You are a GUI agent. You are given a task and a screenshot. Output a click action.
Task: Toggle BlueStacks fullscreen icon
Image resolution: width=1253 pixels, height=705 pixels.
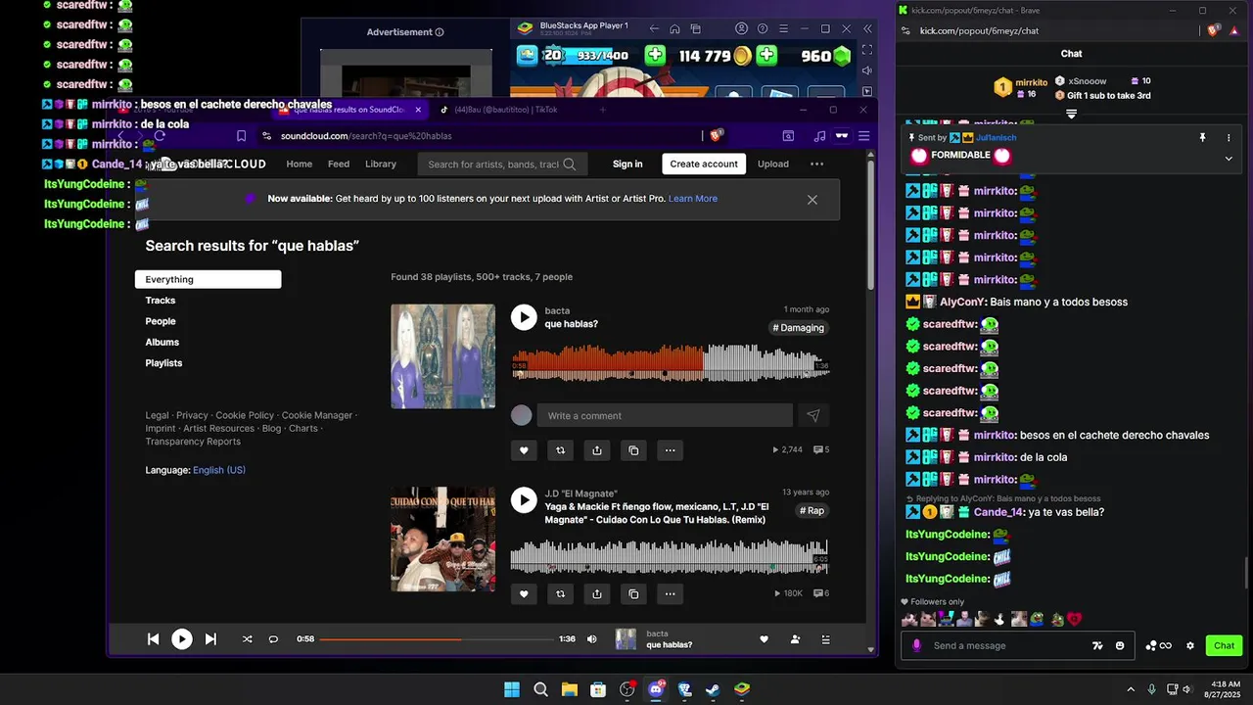[x=867, y=50]
